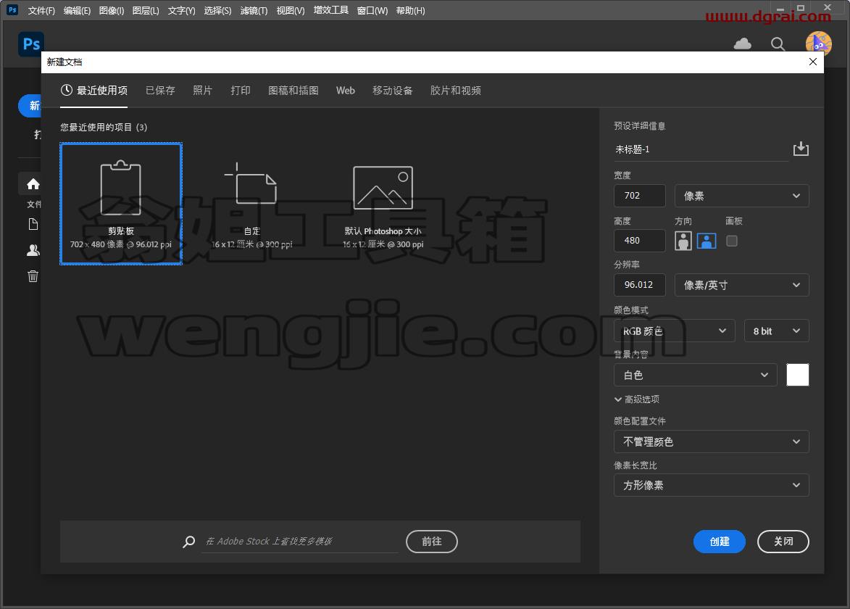The height and width of the screenshot is (609, 850).
Task: Open the cloud documents status icon
Action: (x=742, y=43)
